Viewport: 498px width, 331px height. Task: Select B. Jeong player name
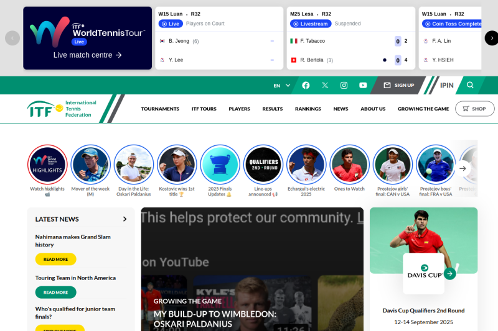tap(179, 41)
